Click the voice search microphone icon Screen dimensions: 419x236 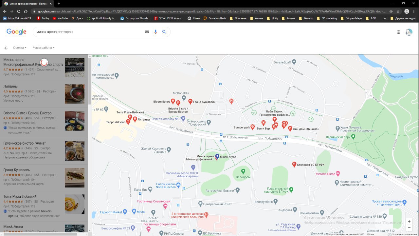coord(155,32)
